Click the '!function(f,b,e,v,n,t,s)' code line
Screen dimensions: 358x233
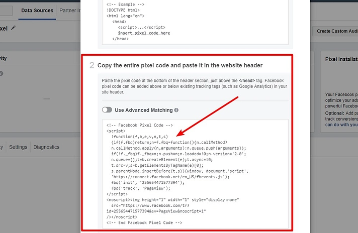click(139, 137)
